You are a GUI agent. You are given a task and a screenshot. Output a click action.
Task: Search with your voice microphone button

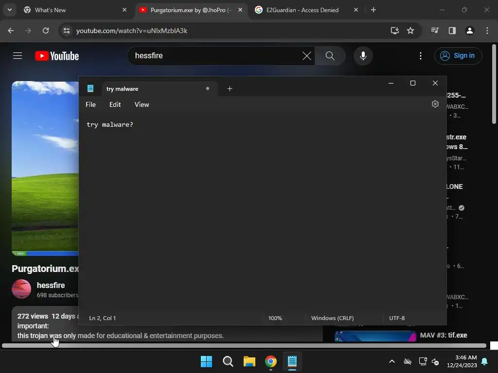tap(363, 56)
